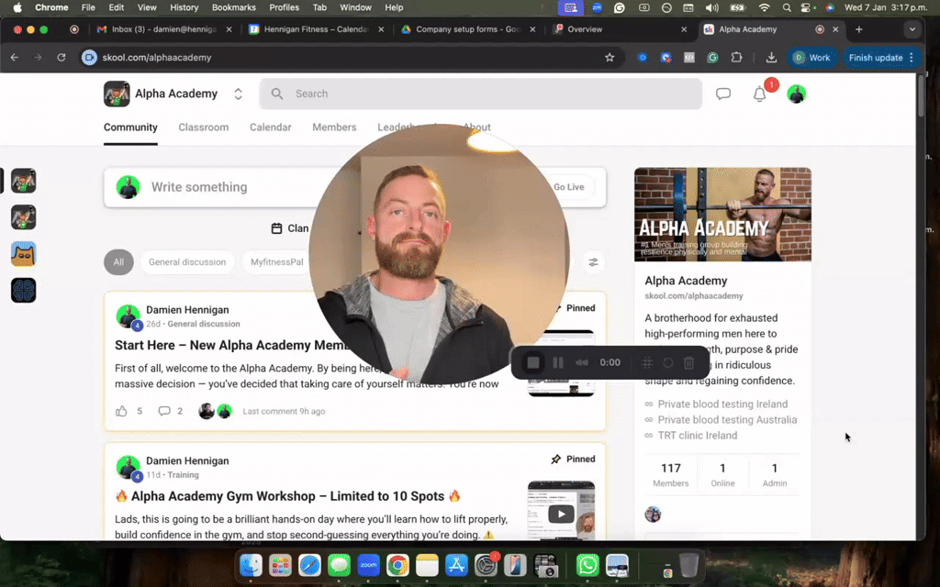The height and width of the screenshot is (587, 940).
Task: Click the Alpha Academy banner image
Action: [722, 215]
